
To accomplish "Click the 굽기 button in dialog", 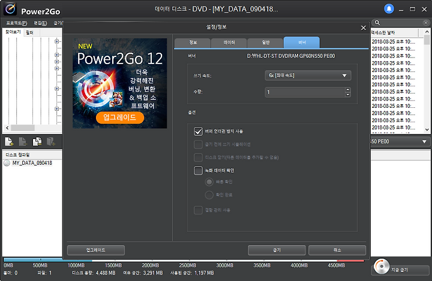I will click(x=277, y=250).
